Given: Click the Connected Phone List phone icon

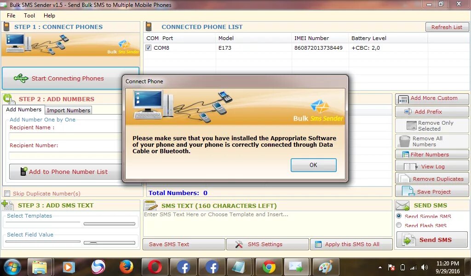Looking at the screenshot, I should coord(149,27).
